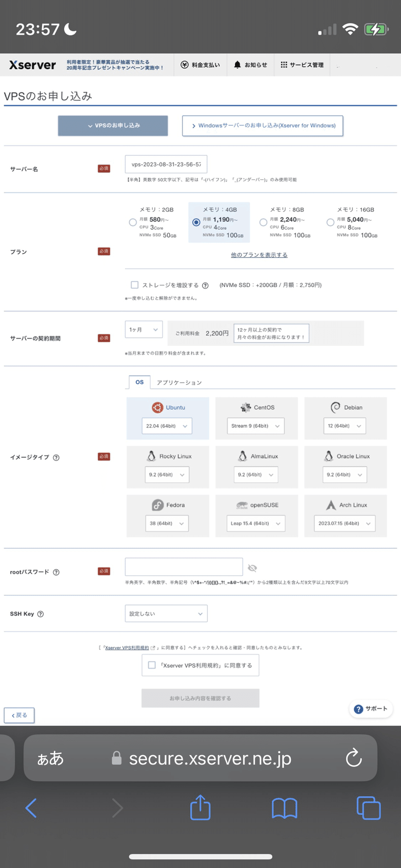401x868 pixels.
Task: Open the 20周年記念プレゼントキャンペーン banner
Action: click(x=115, y=65)
